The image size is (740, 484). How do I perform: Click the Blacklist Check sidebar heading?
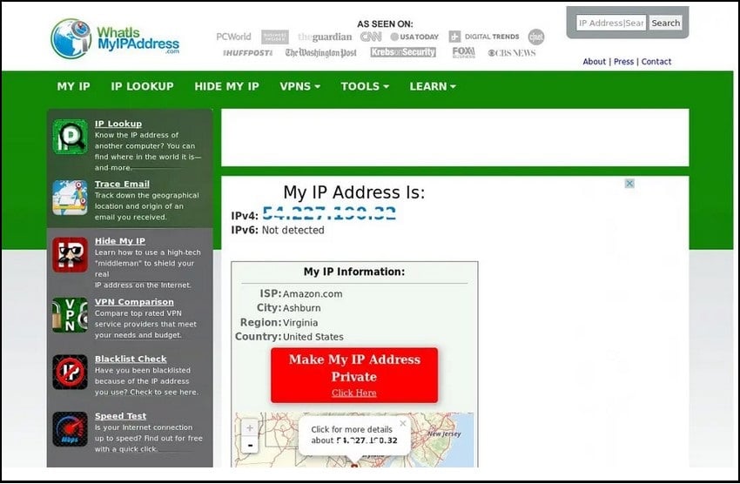pos(131,359)
